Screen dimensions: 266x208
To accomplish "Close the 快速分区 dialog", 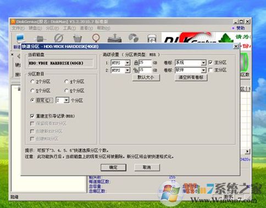I will 236,46.
